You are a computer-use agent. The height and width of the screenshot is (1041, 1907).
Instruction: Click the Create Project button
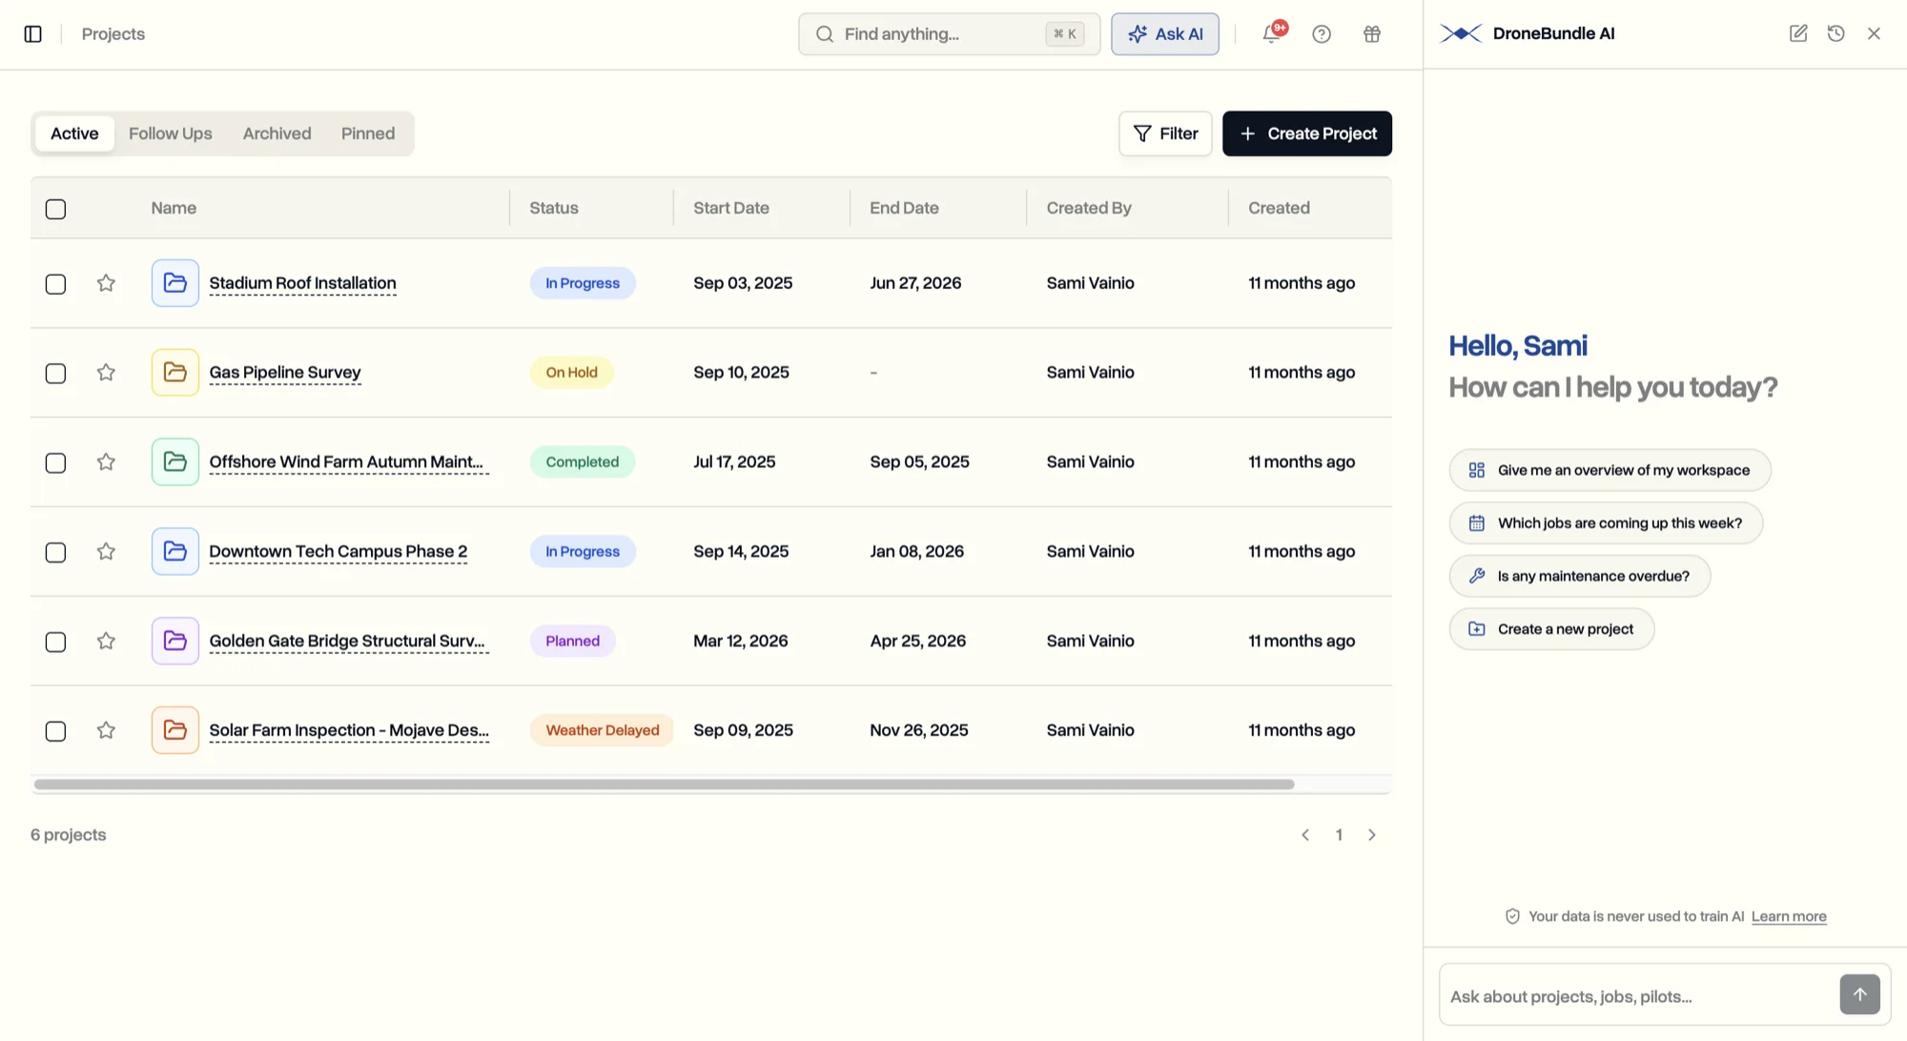point(1307,133)
